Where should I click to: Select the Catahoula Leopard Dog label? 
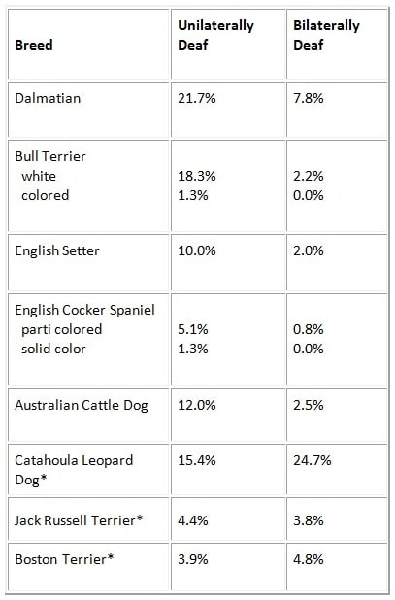point(74,470)
